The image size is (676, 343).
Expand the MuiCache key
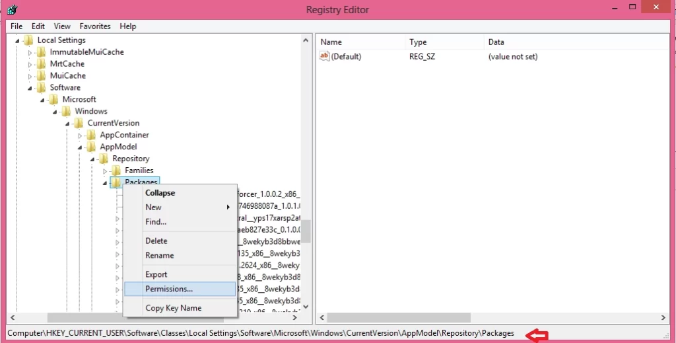(x=30, y=77)
